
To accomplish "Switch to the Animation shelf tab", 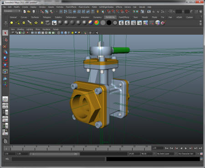I will pos(85,17).
